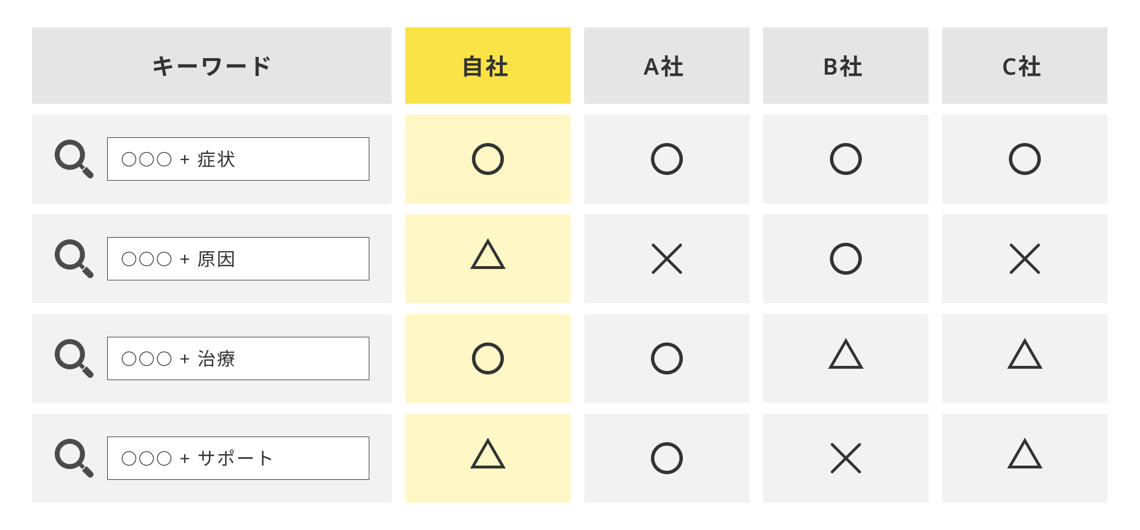Select the circle mark for A社 in サポート row

coord(667,458)
